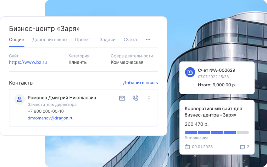Click the Добавить связь link
The width and height of the screenshot is (267, 167).
[140, 83]
